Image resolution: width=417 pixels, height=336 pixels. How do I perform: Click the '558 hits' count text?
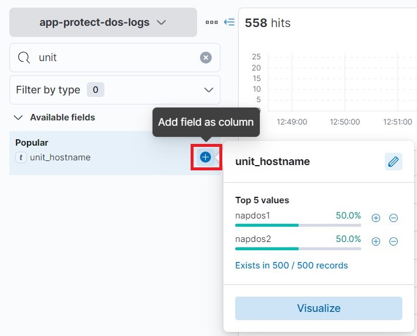pos(267,23)
